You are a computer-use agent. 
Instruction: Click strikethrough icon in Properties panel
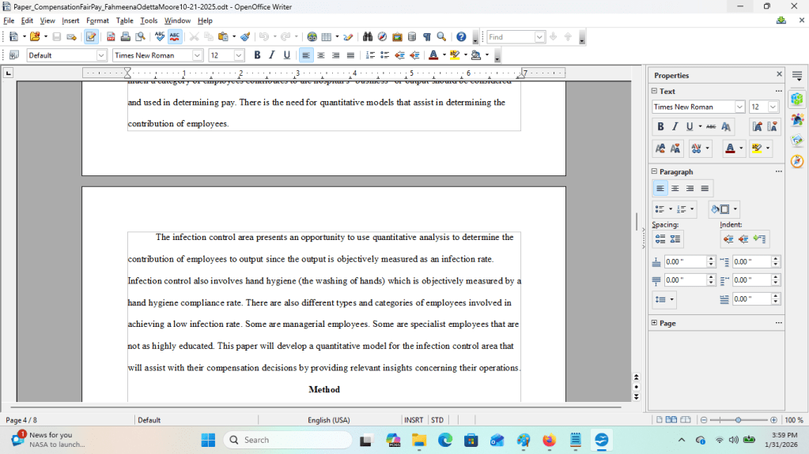click(x=711, y=127)
